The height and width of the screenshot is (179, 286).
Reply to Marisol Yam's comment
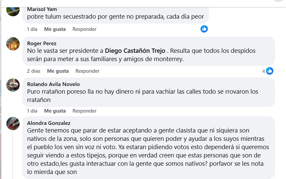(x=84, y=29)
